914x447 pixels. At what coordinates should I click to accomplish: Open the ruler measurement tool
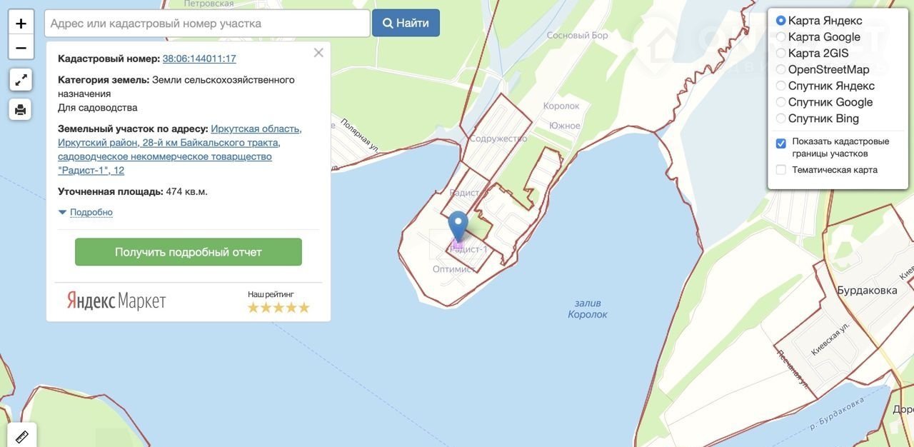[x=21, y=436]
